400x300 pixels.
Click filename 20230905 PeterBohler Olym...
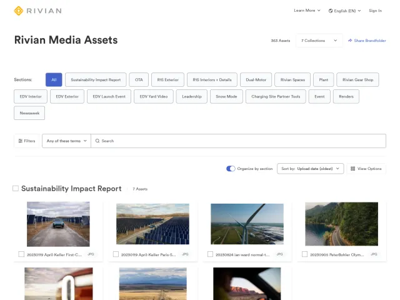click(337, 254)
